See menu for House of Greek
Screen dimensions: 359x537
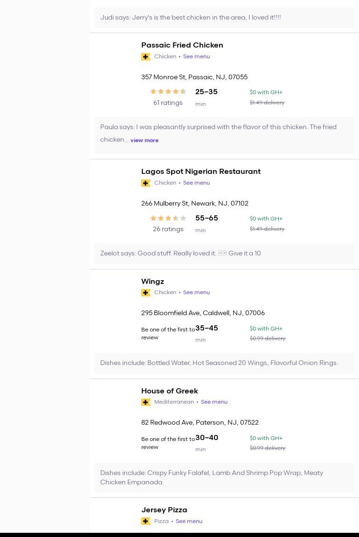[214, 402]
